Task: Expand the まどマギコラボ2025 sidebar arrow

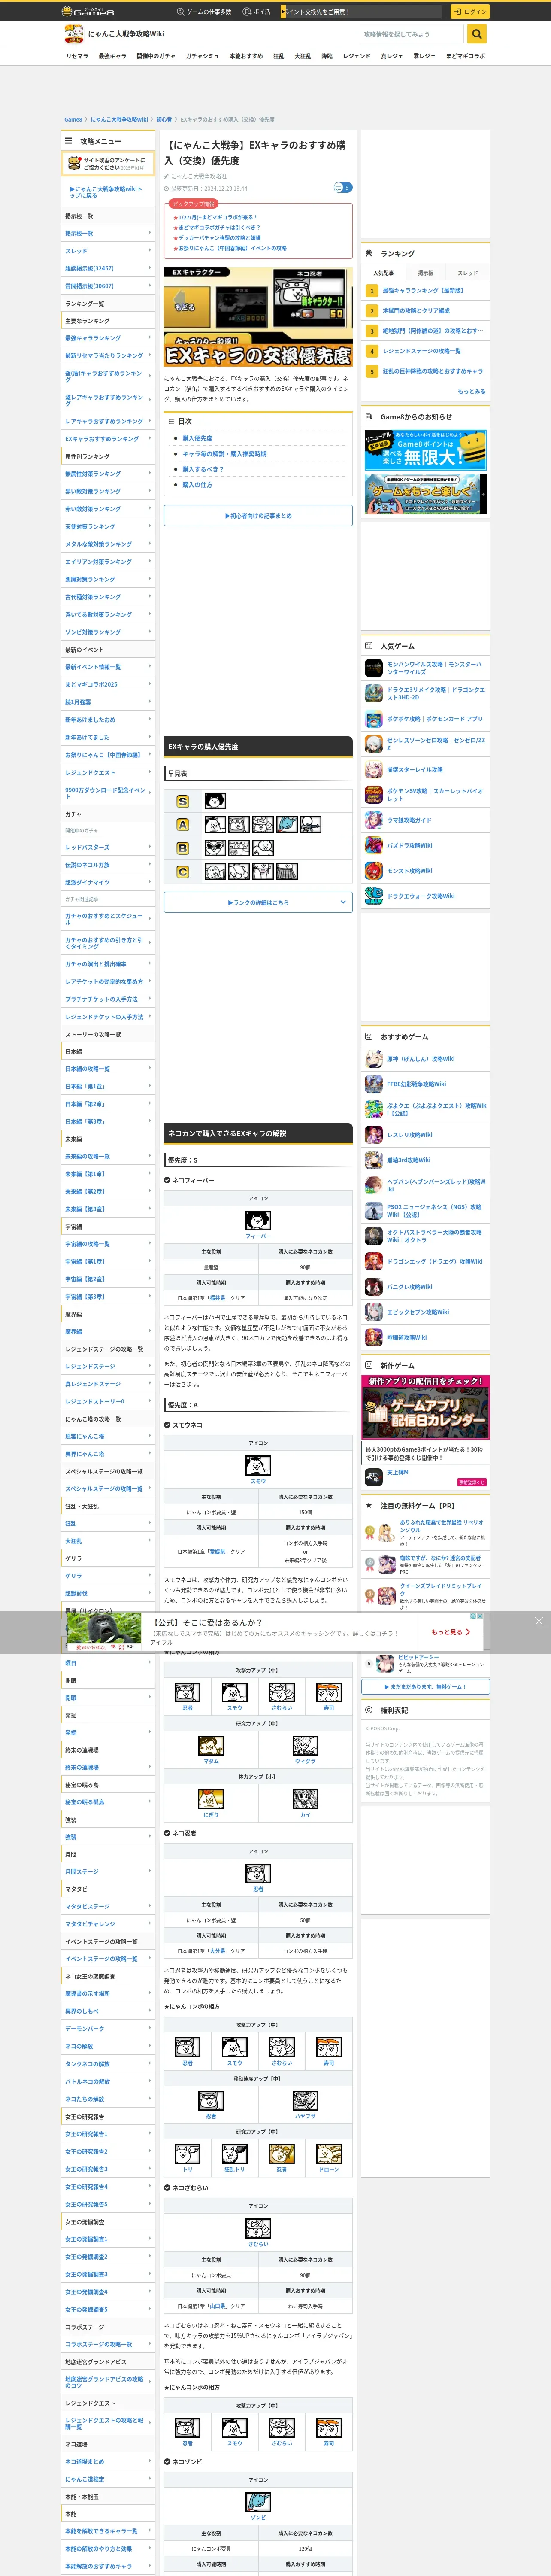Action: pos(150,684)
